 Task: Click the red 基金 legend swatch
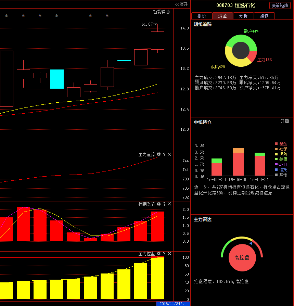click(x=277, y=144)
